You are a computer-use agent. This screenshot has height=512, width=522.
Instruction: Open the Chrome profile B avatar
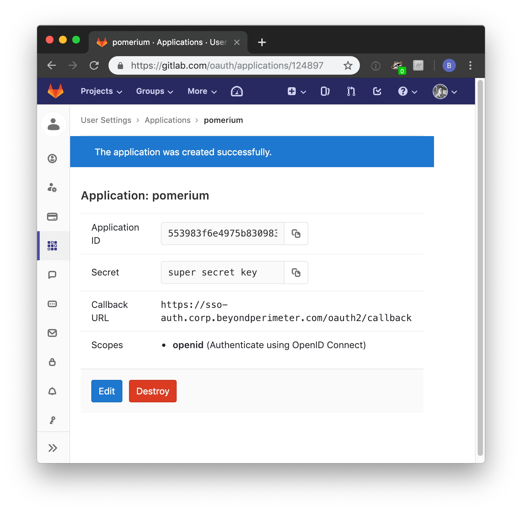point(449,65)
